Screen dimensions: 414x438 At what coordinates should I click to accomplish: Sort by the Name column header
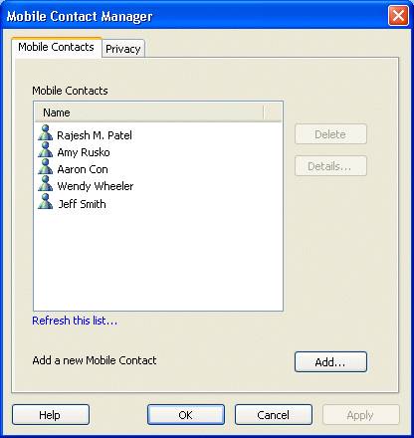(x=148, y=112)
